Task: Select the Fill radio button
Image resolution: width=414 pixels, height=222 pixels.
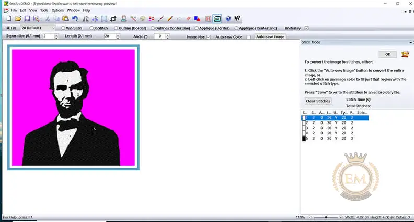Action: [x=9, y=28]
